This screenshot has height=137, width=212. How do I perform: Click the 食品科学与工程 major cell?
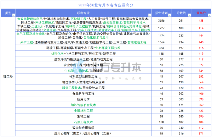[83, 94]
